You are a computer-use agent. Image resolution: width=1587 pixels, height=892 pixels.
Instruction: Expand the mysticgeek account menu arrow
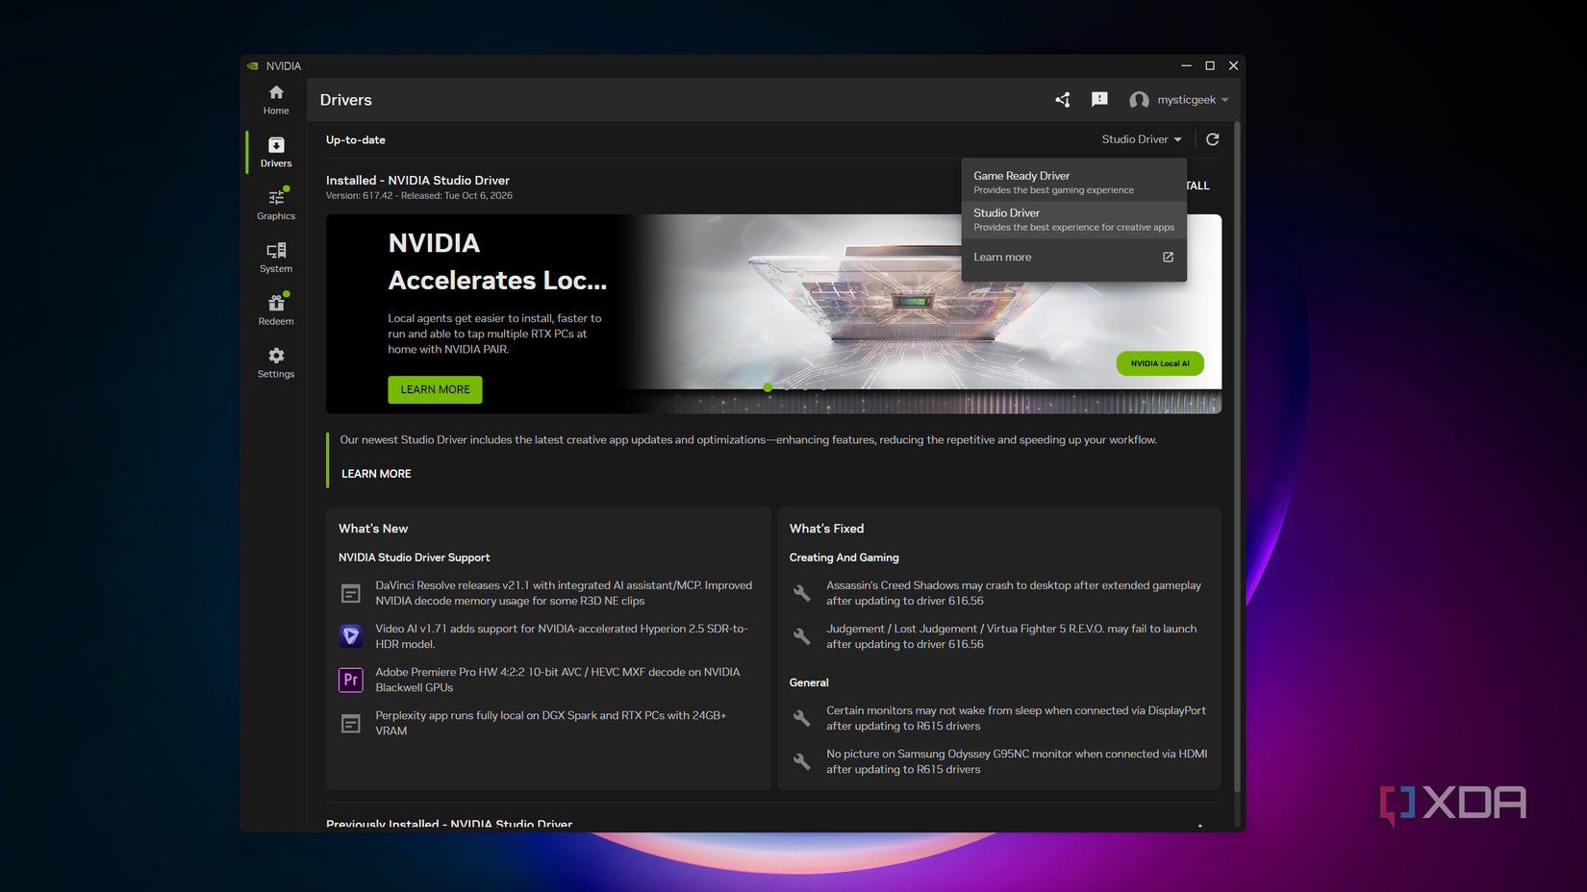click(x=1225, y=100)
